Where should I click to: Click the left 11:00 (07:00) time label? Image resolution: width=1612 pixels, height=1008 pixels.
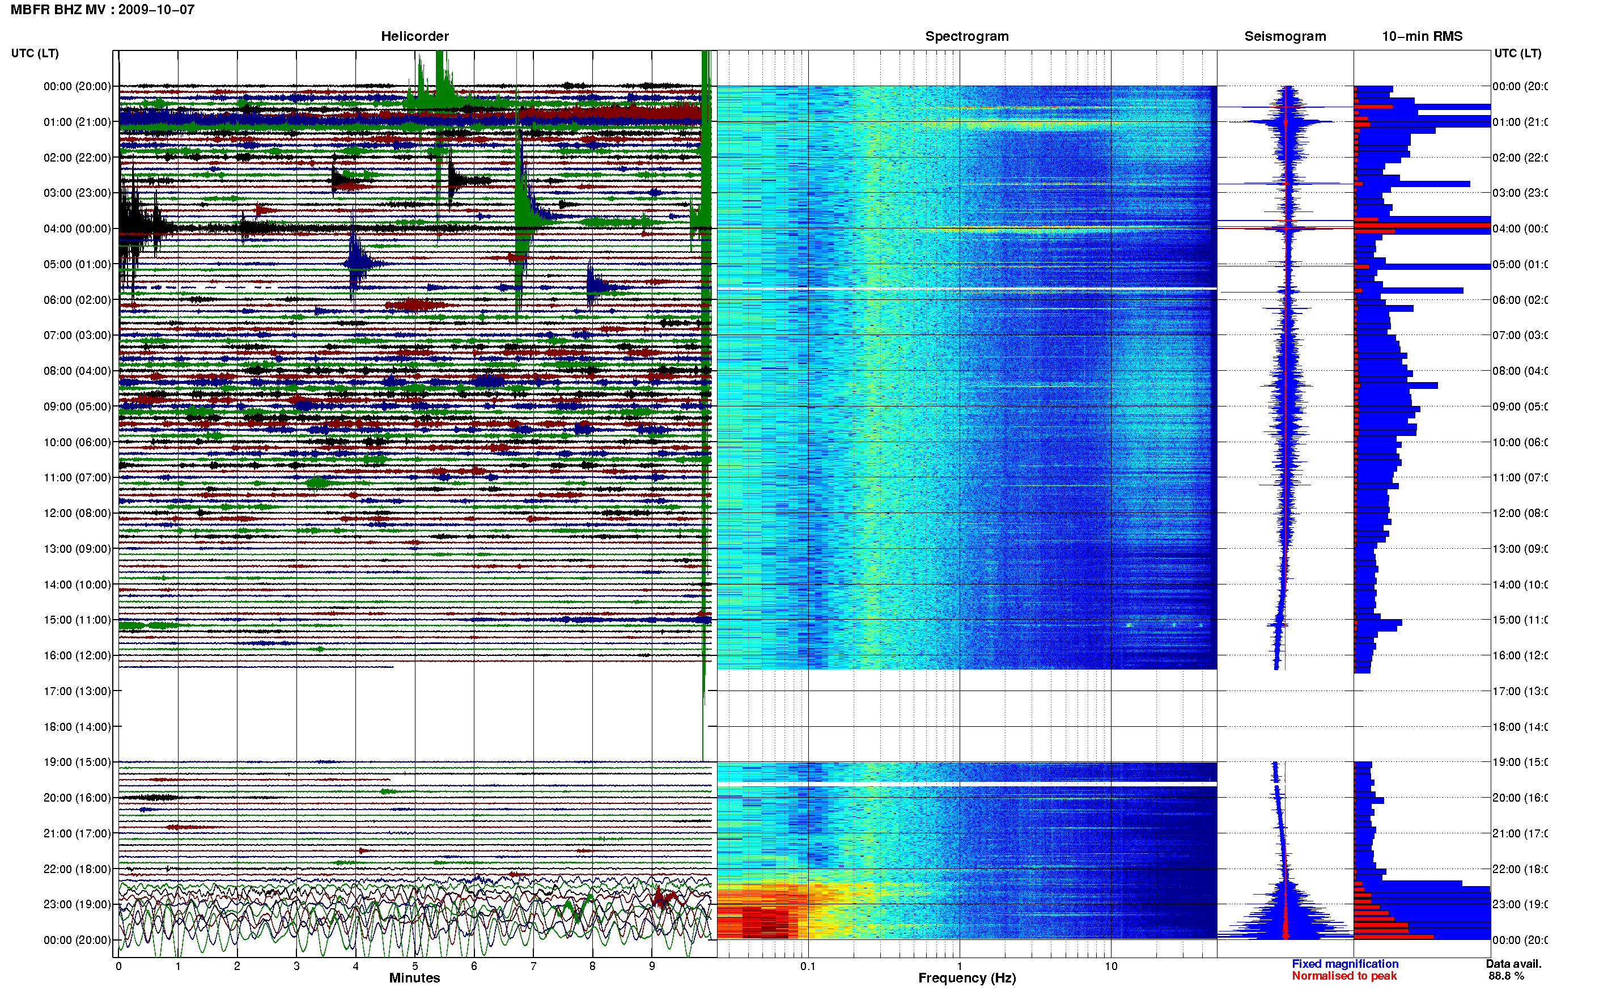[77, 477]
